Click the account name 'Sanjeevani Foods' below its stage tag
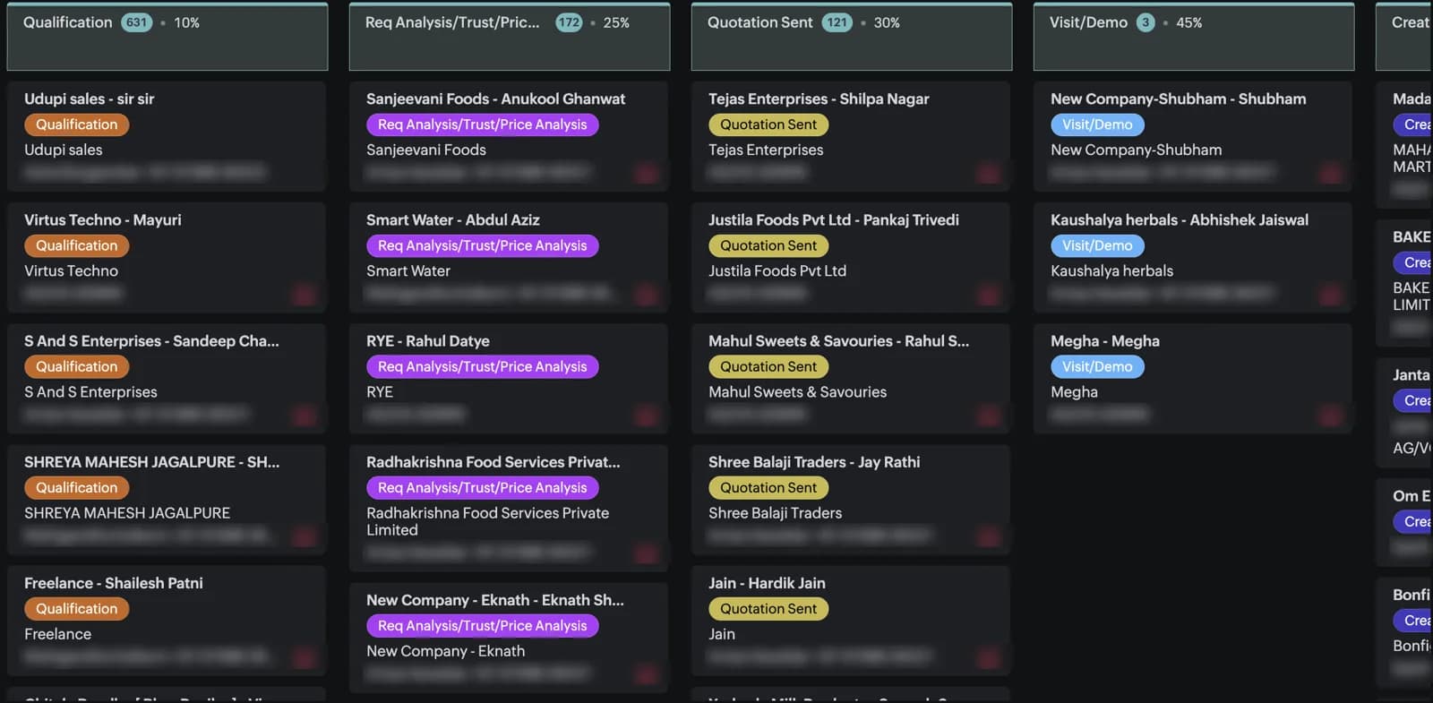Screen dimensions: 1433x703 pyautogui.click(x=426, y=150)
